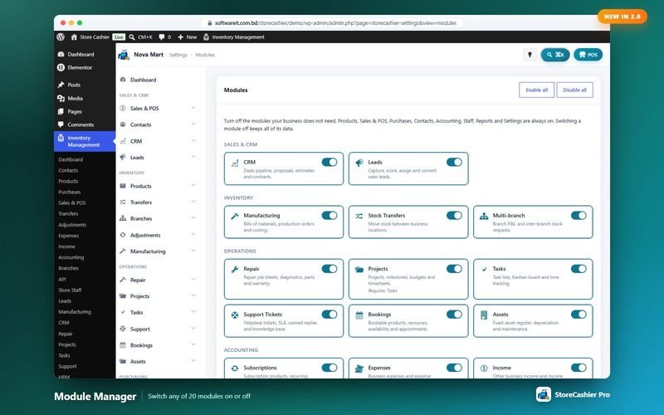
Task: Click the Stock Transfers shuffle icon
Action: tap(359, 216)
